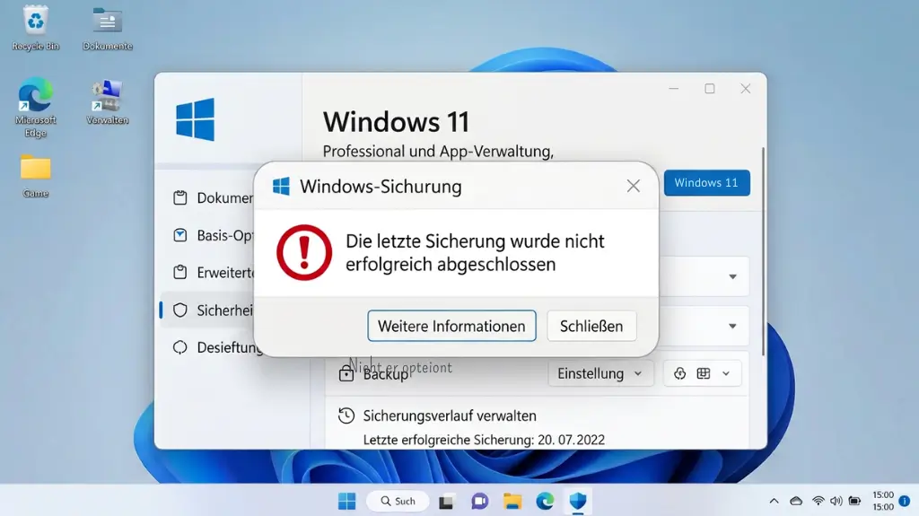This screenshot has height=516, width=919.
Task: Click the Windows logo in dialog title
Action: tap(281, 187)
